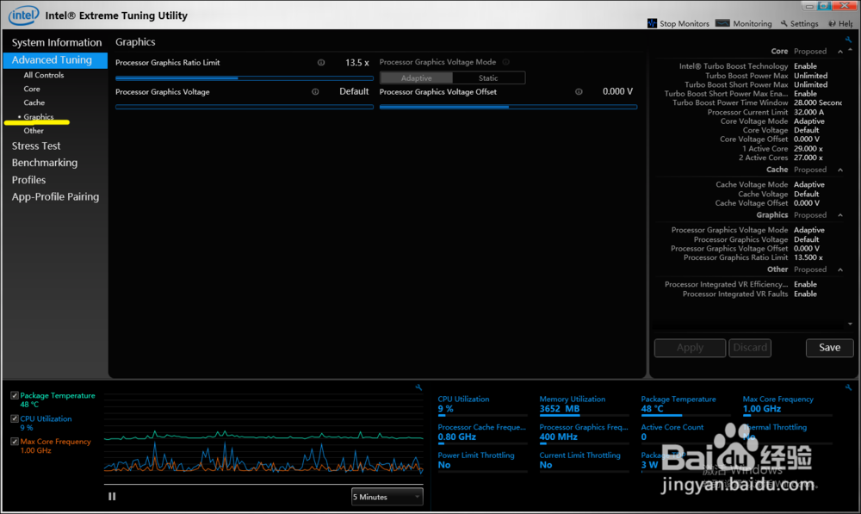
Task: Click the Stop Monitors waveform icon
Action: [652, 23]
